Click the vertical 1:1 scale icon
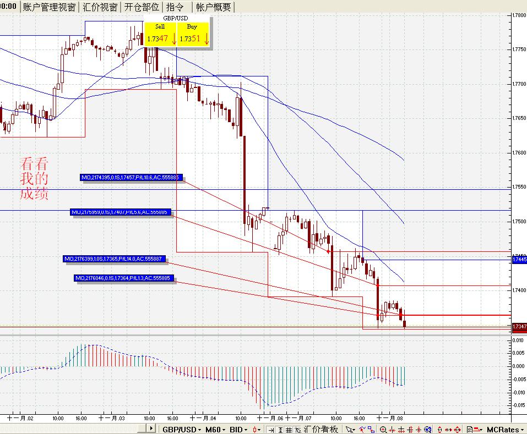This screenshot has height=434, width=527. [439, 429]
